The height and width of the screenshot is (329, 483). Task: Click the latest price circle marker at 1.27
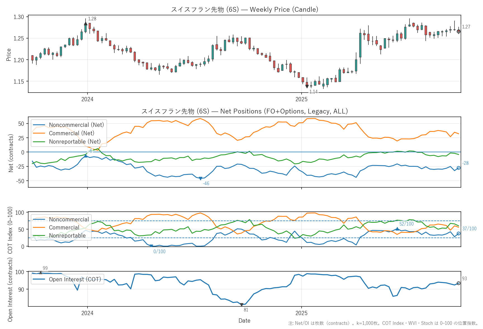pyautogui.click(x=458, y=32)
